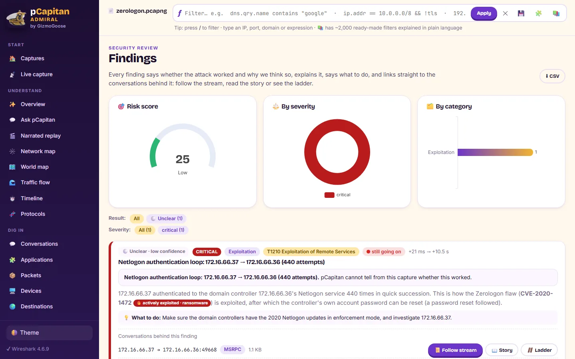Open the T1210 Exploitation of Remote Services tag
This screenshot has width=575, height=359.
[x=311, y=252]
